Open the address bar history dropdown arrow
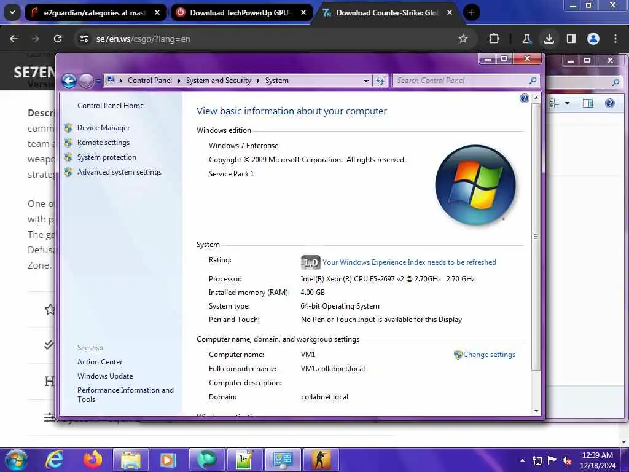 click(366, 81)
